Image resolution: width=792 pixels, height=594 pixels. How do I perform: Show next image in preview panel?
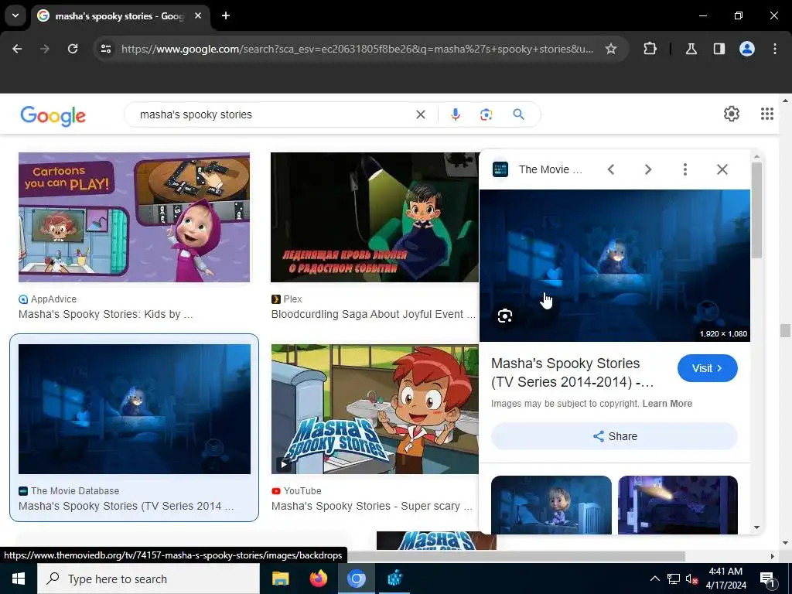click(648, 169)
